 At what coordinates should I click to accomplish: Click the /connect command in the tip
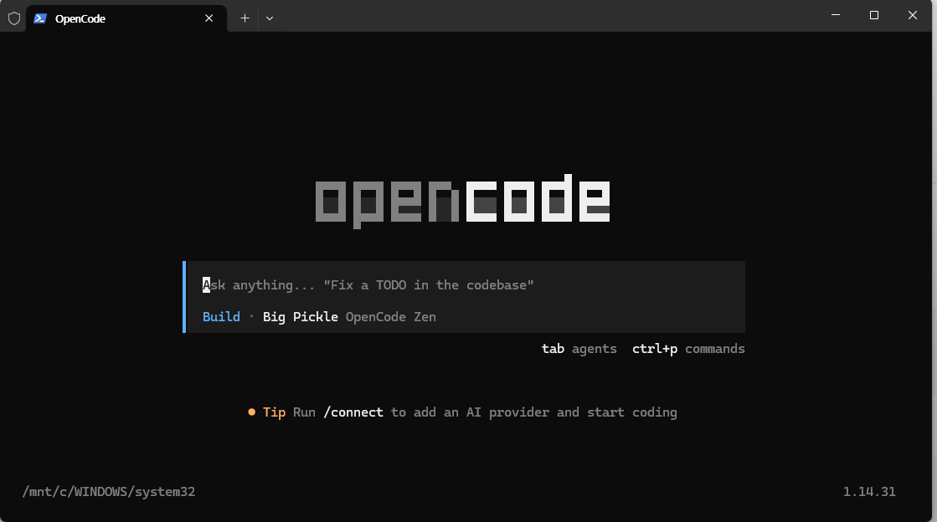[353, 412]
